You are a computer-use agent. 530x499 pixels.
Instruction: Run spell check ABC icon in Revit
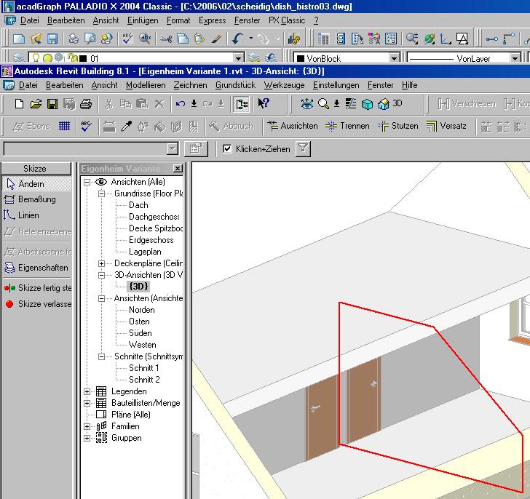[86, 127]
